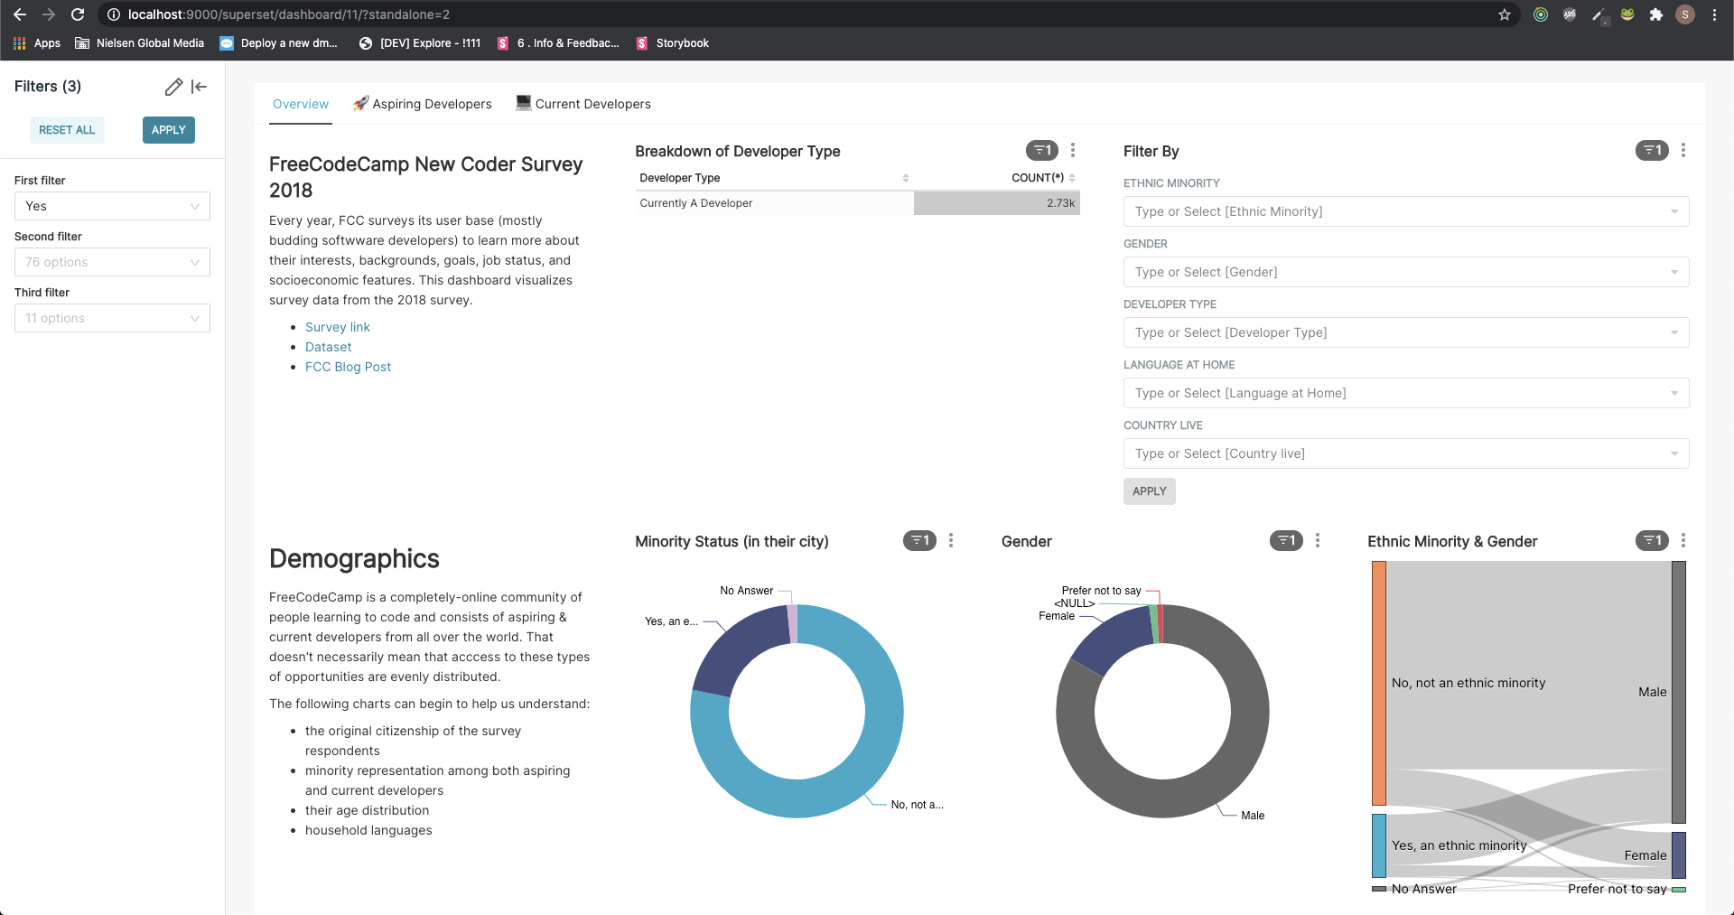
Task: Click the browser forward arrow
Action: pyautogui.click(x=49, y=14)
